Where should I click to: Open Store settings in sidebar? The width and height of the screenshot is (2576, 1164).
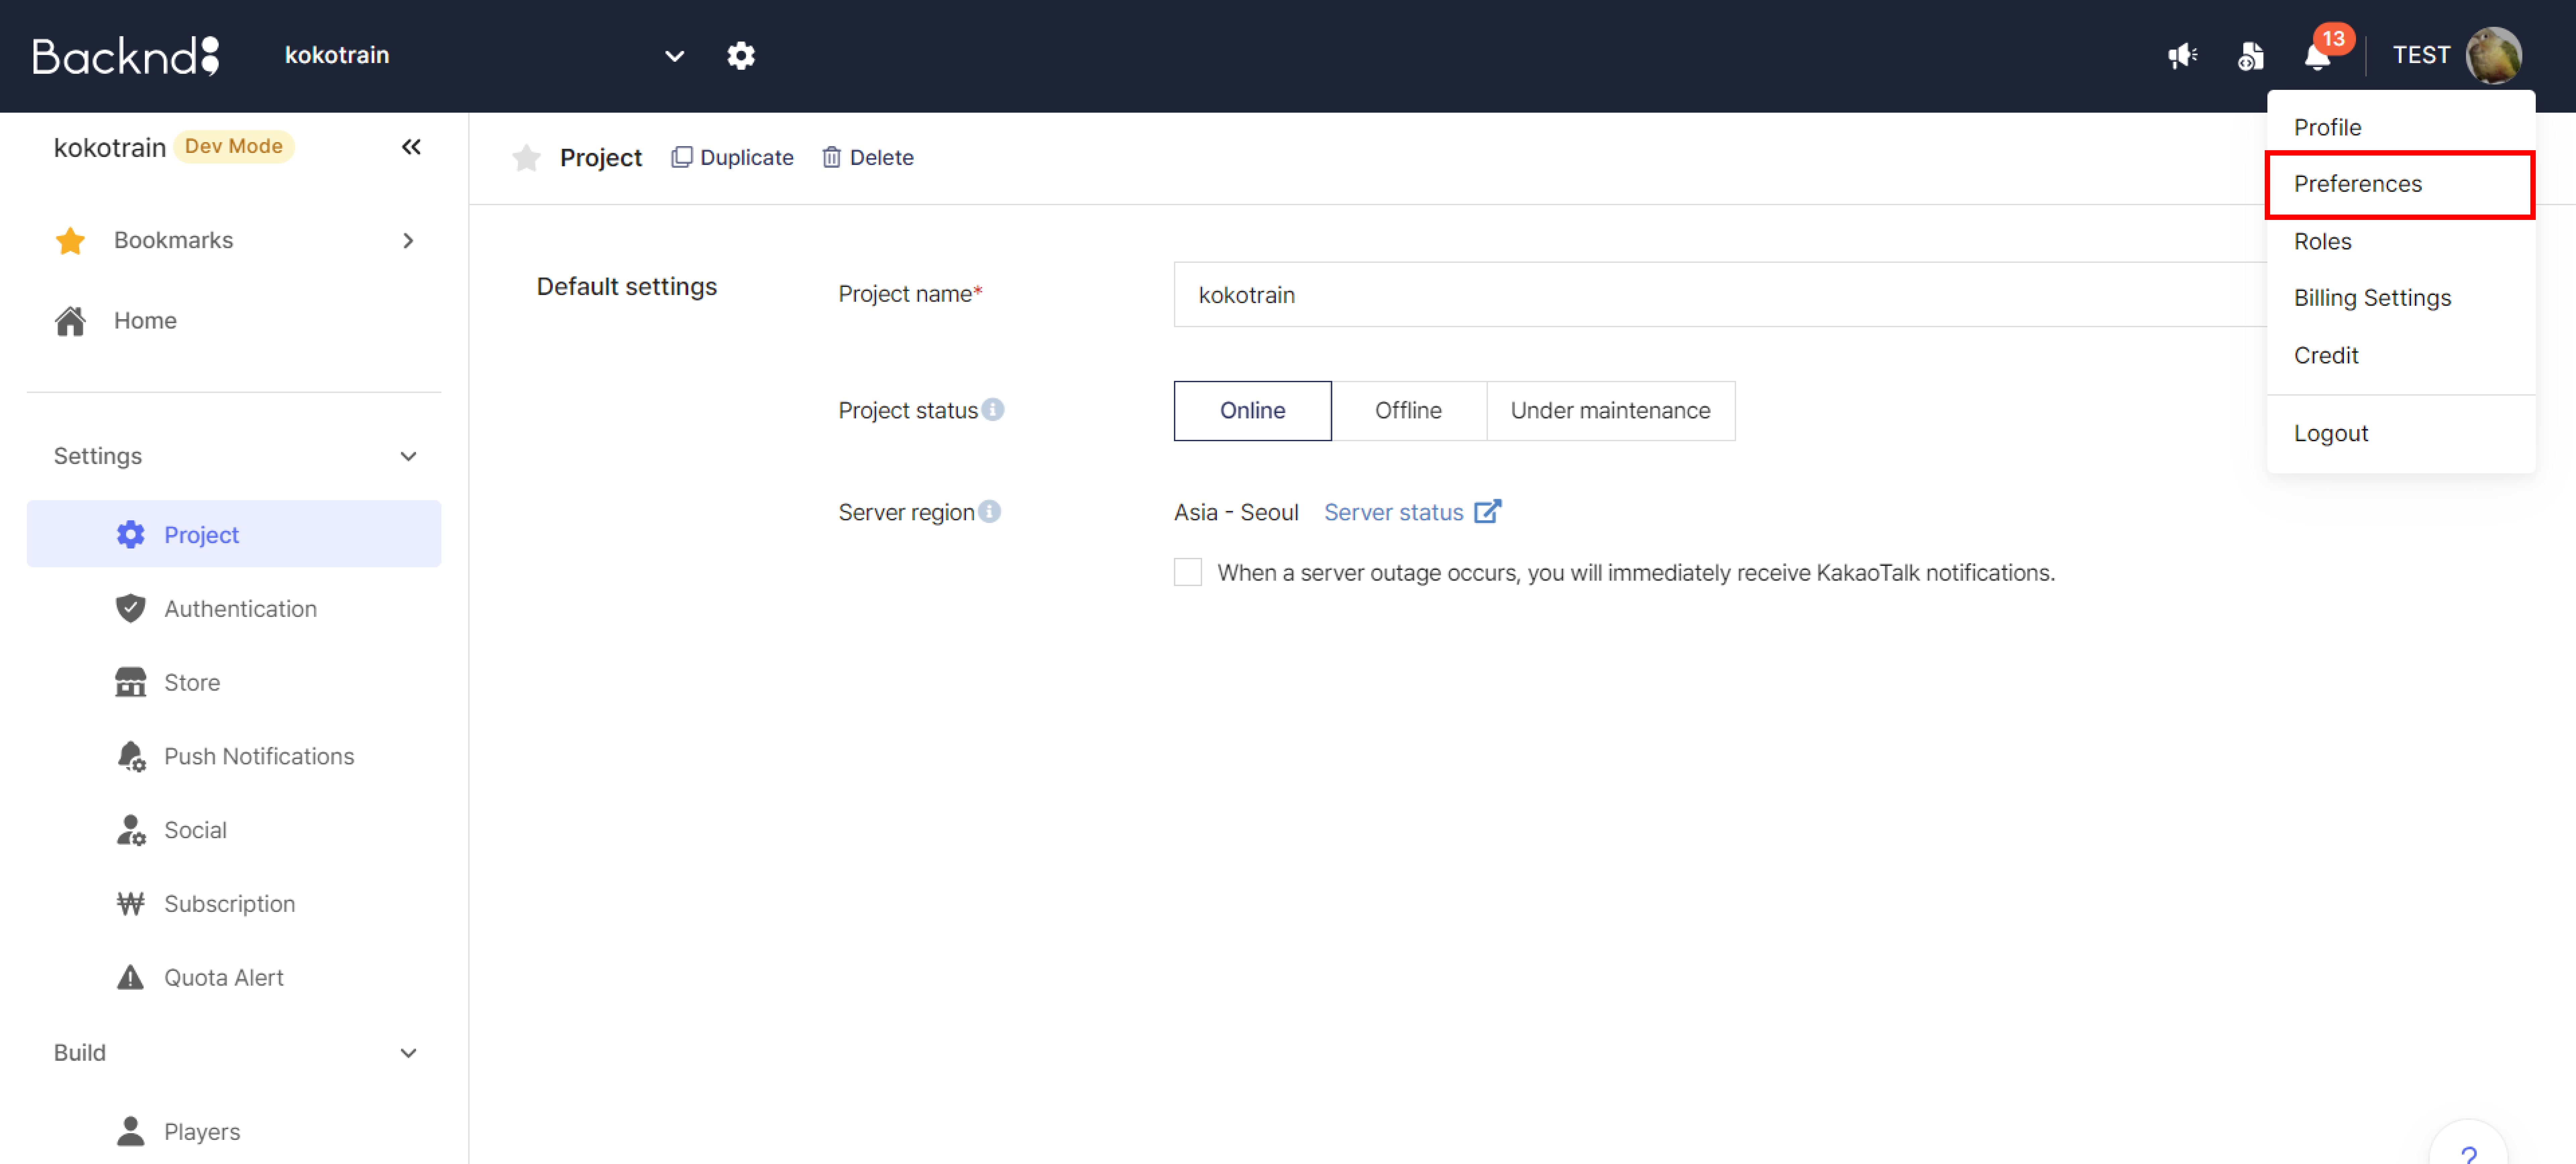click(234, 683)
